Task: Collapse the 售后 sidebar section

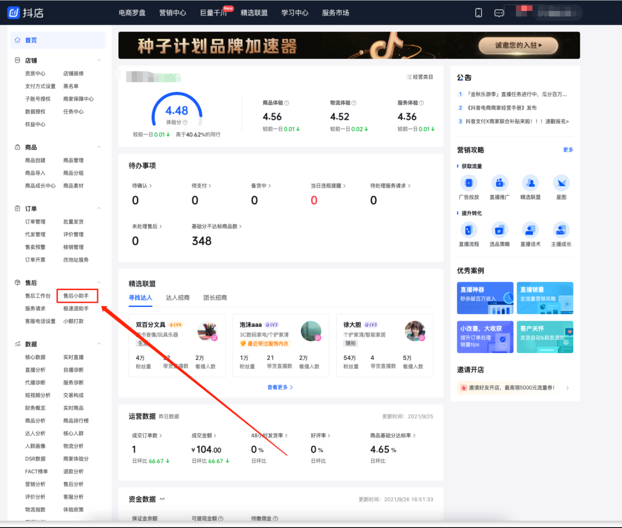Action: click(99, 282)
